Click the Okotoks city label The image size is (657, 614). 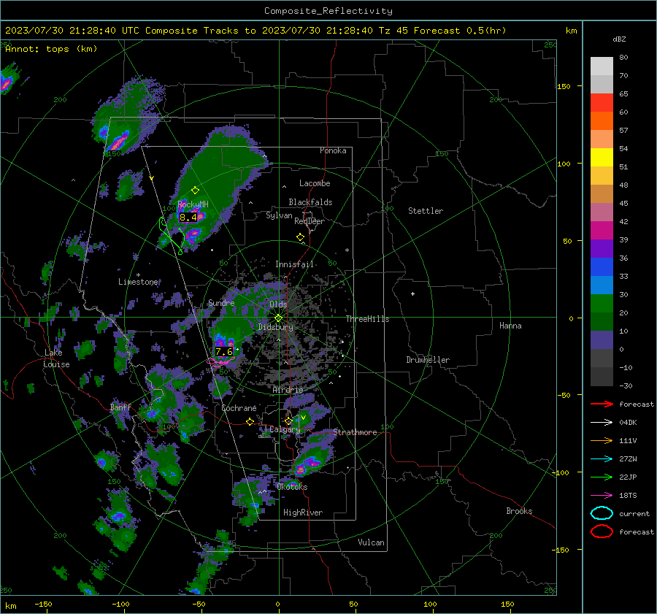coord(292,487)
